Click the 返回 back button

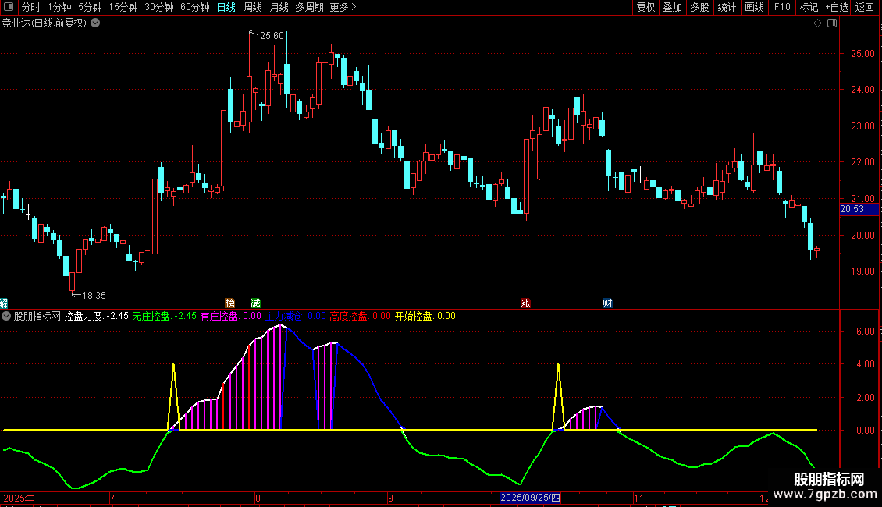click(865, 8)
